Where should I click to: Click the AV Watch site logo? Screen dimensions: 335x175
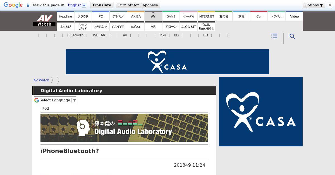(44, 21)
